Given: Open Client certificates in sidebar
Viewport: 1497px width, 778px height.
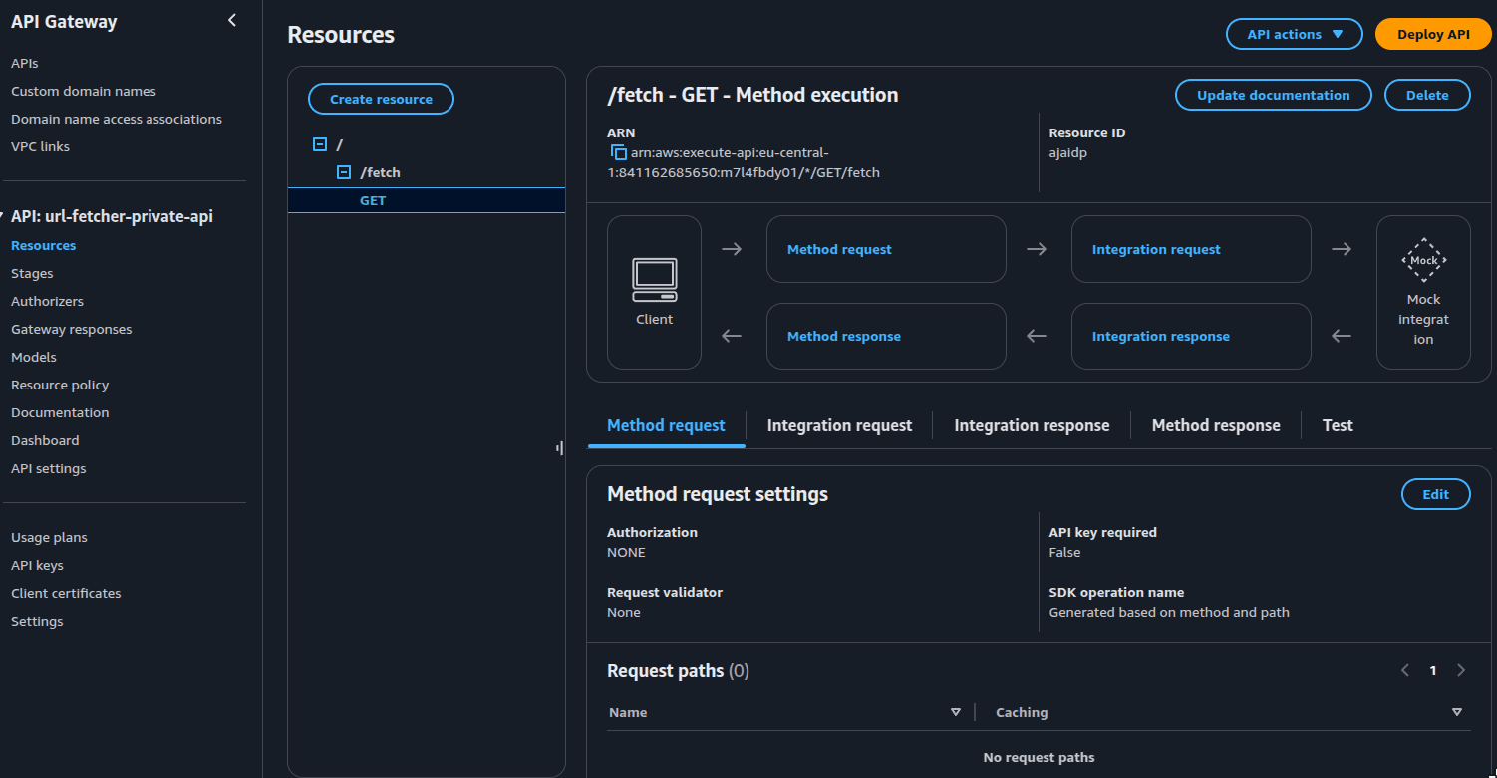Looking at the screenshot, I should [66, 593].
